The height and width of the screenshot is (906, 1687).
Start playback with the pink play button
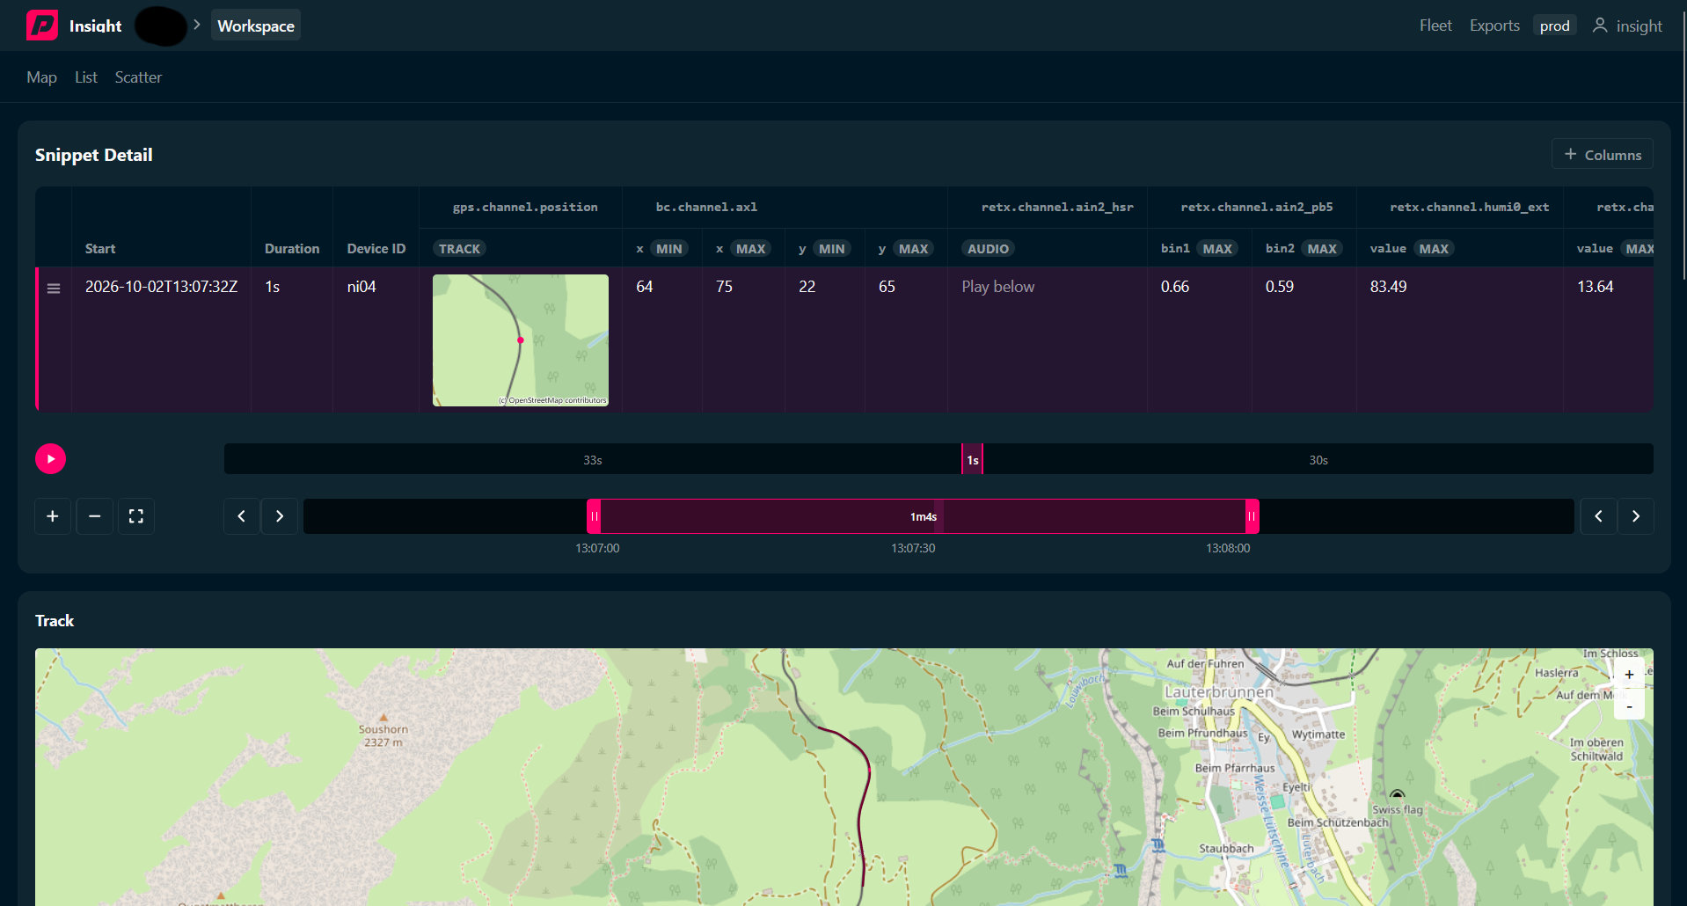(x=50, y=458)
